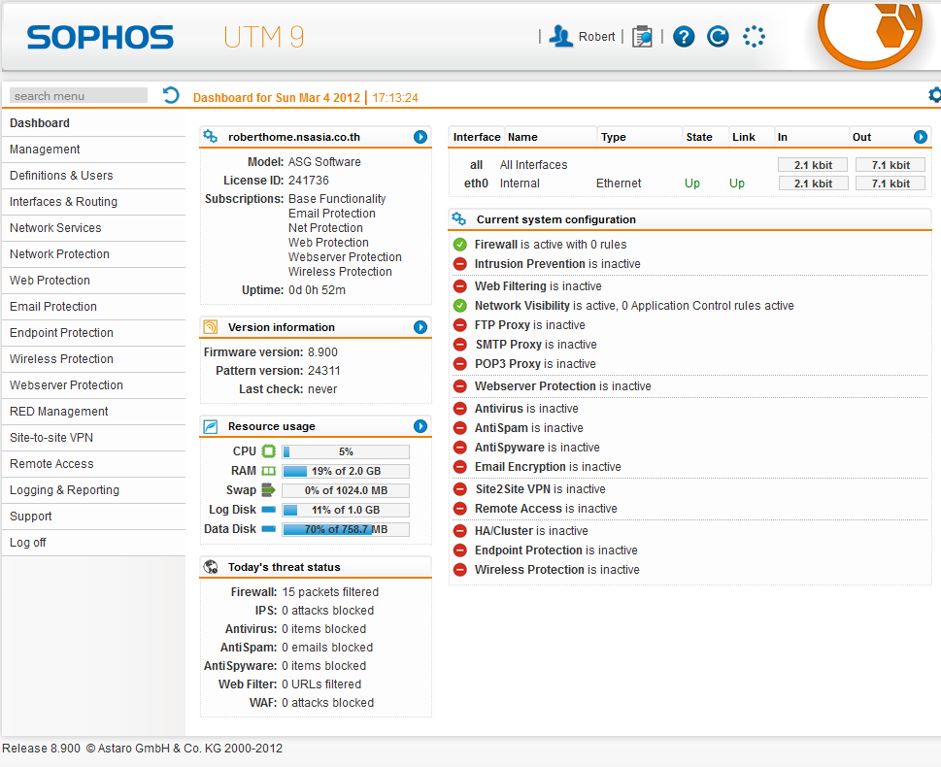Viewport: 941px width, 767px height.
Task: Click red status icon for Intrusion Prevention
Action: coord(459,263)
